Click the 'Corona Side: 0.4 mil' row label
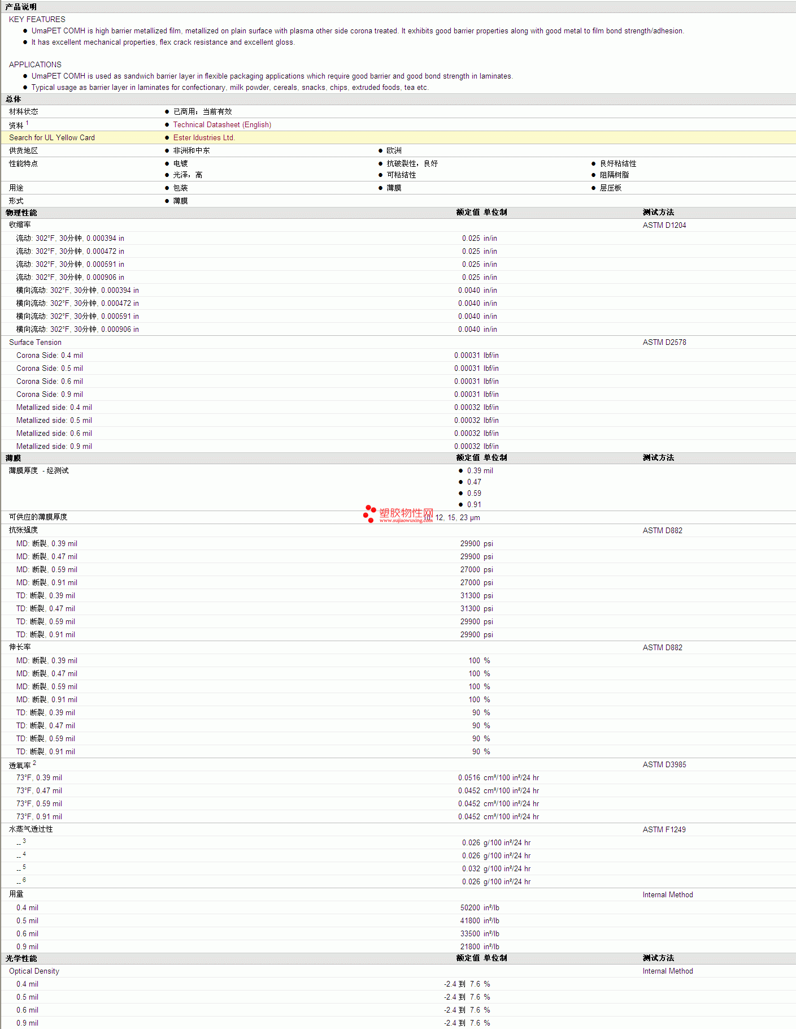796x1029 pixels. coord(50,356)
